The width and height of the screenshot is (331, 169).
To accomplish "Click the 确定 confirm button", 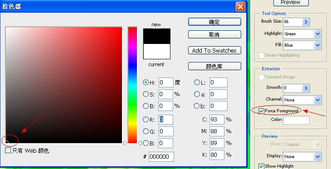I will point(214,22).
